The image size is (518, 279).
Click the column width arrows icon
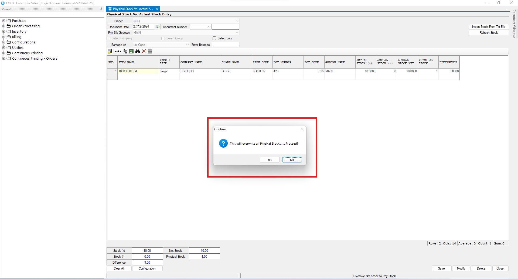tap(118, 51)
